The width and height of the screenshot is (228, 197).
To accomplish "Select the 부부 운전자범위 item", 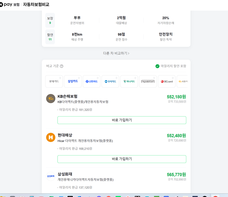I will pos(77,20).
